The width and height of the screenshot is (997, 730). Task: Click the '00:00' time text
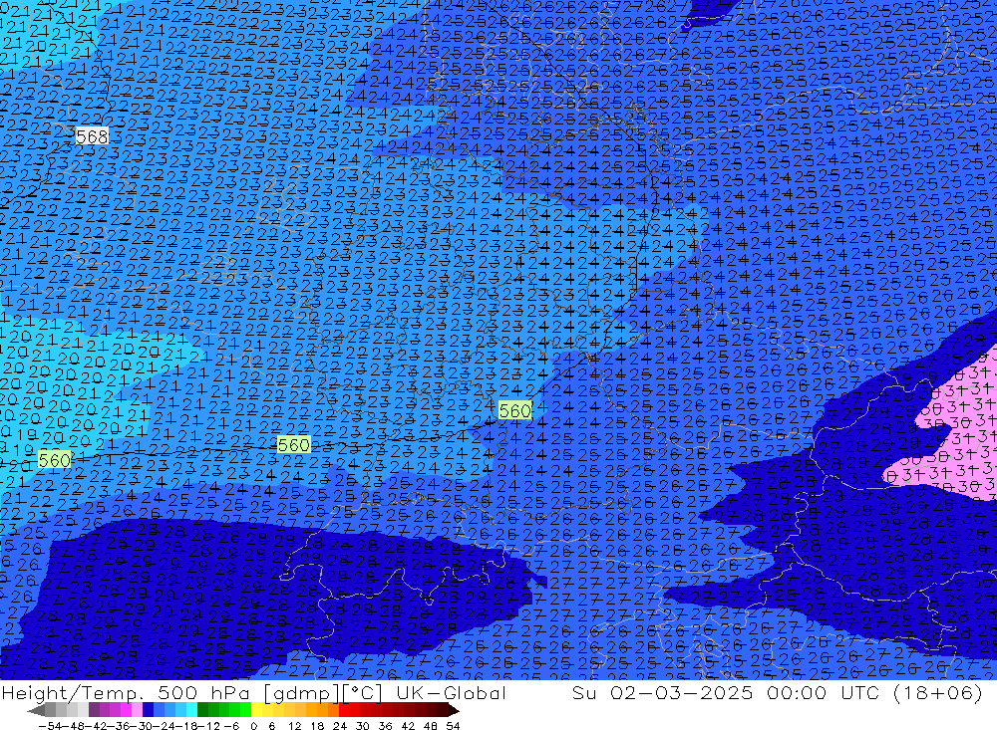click(x=797, y=692)
